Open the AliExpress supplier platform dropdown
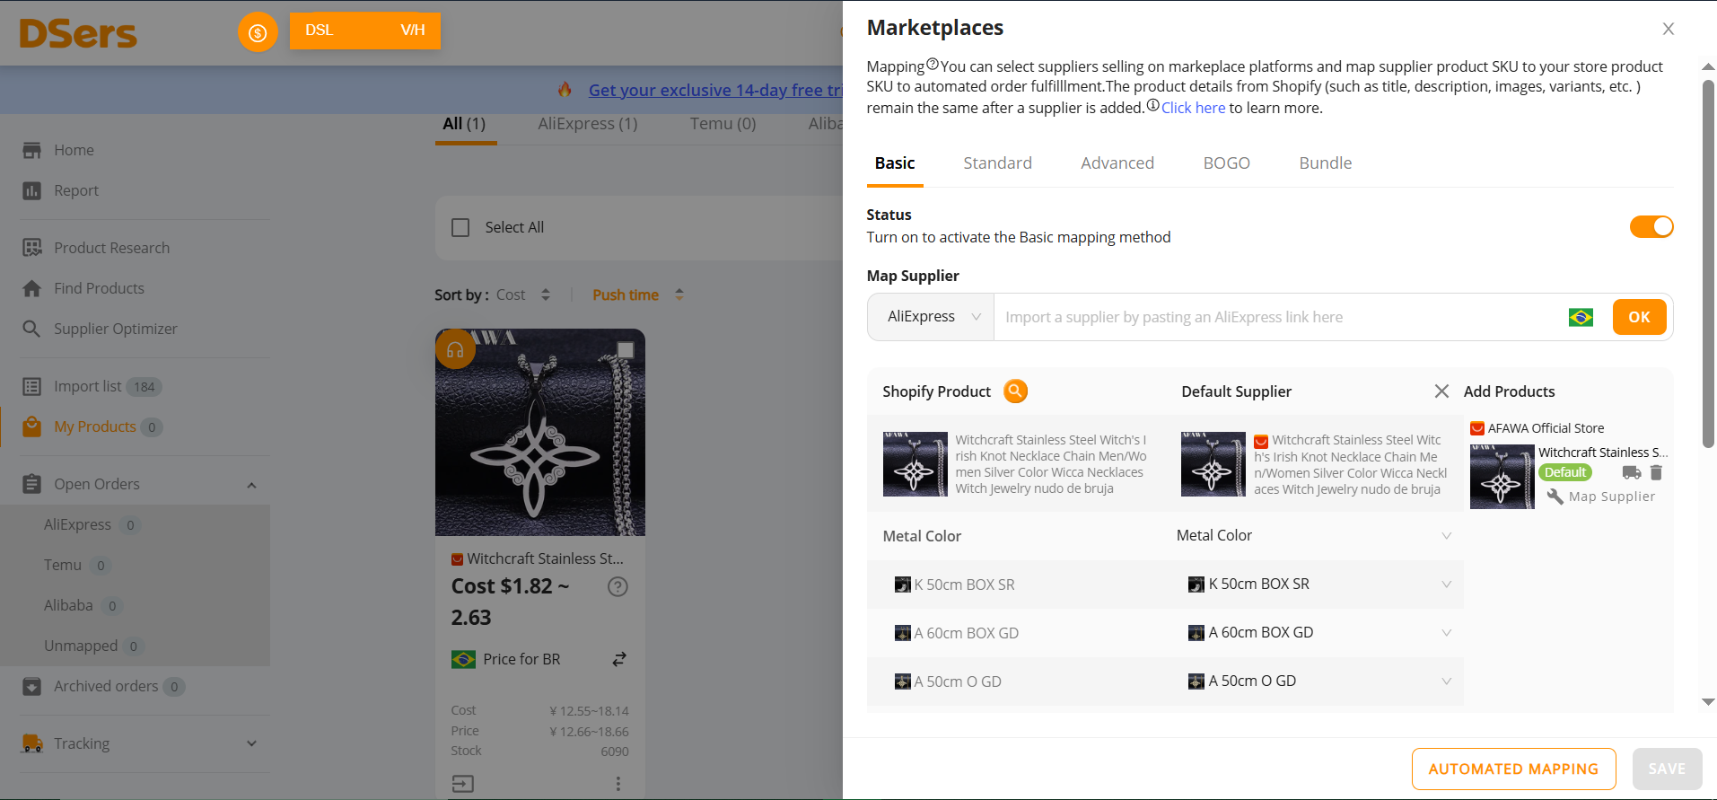The height and width of the screenshot is (800, 1717). coord(931,317)
